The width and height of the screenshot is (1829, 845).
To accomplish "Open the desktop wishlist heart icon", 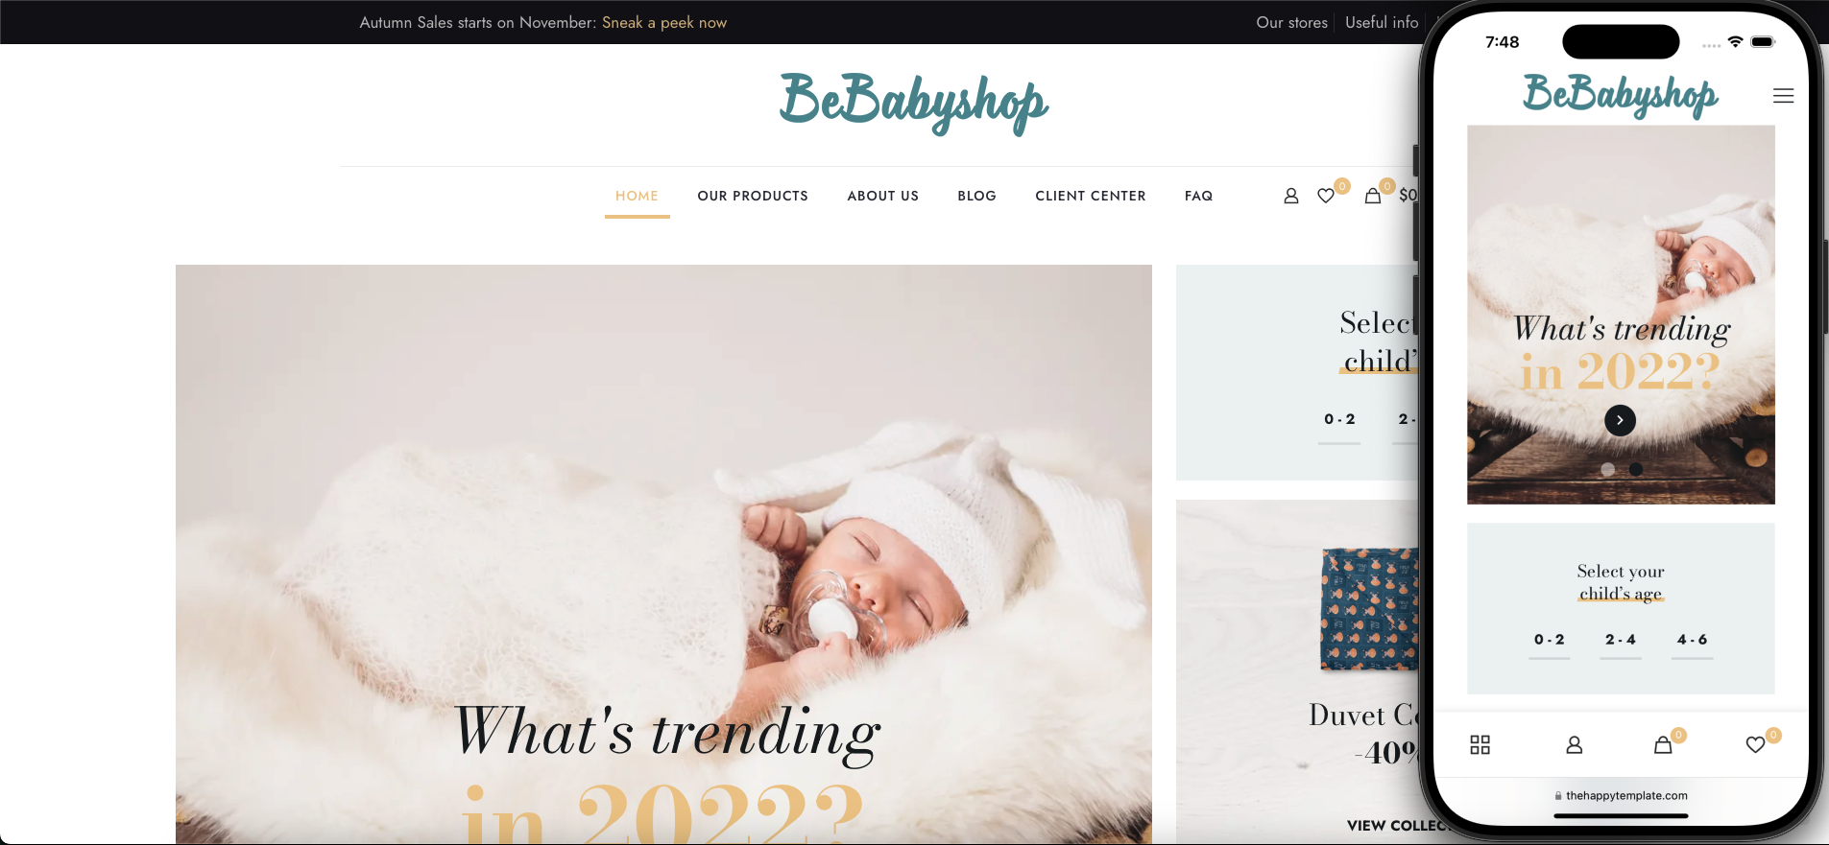I will [x=1326, y=196].
